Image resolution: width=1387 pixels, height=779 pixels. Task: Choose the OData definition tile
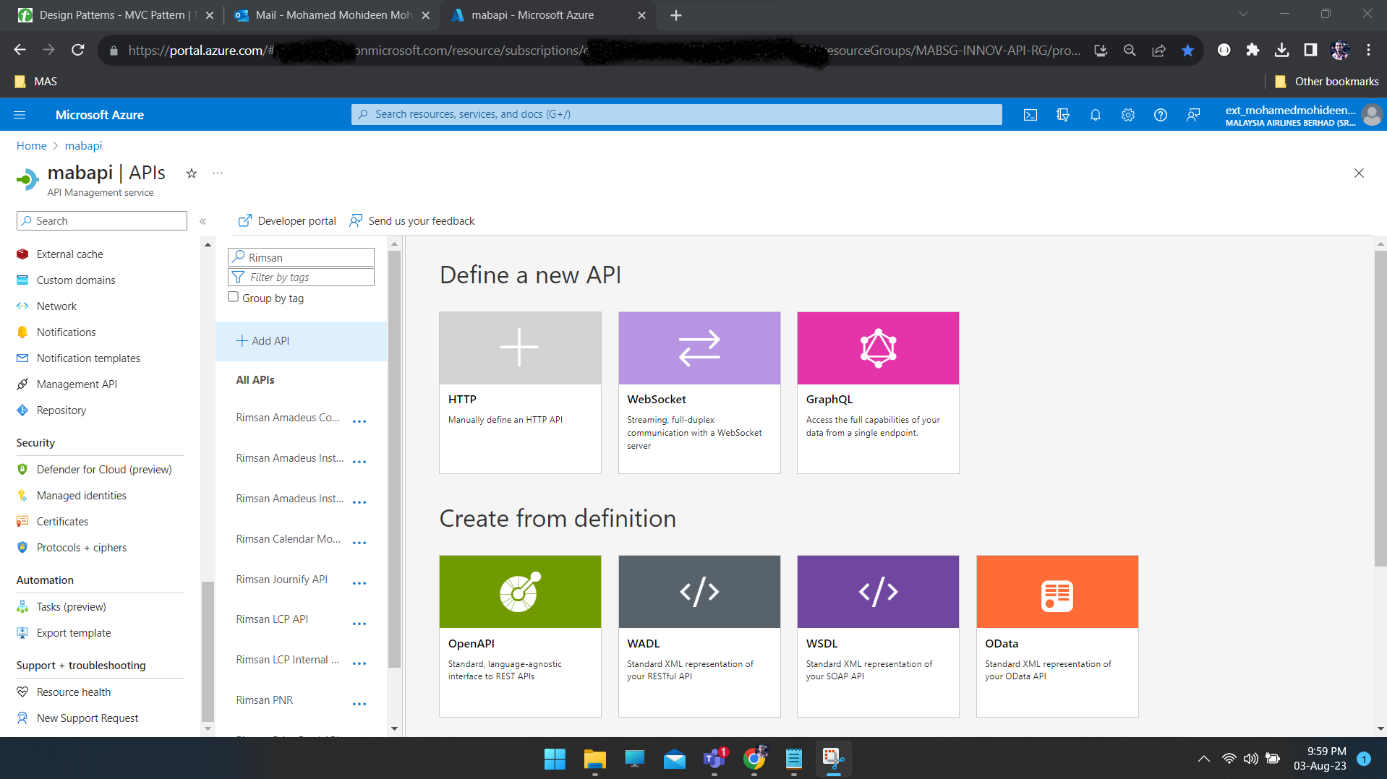click(x=1057, y=636)
